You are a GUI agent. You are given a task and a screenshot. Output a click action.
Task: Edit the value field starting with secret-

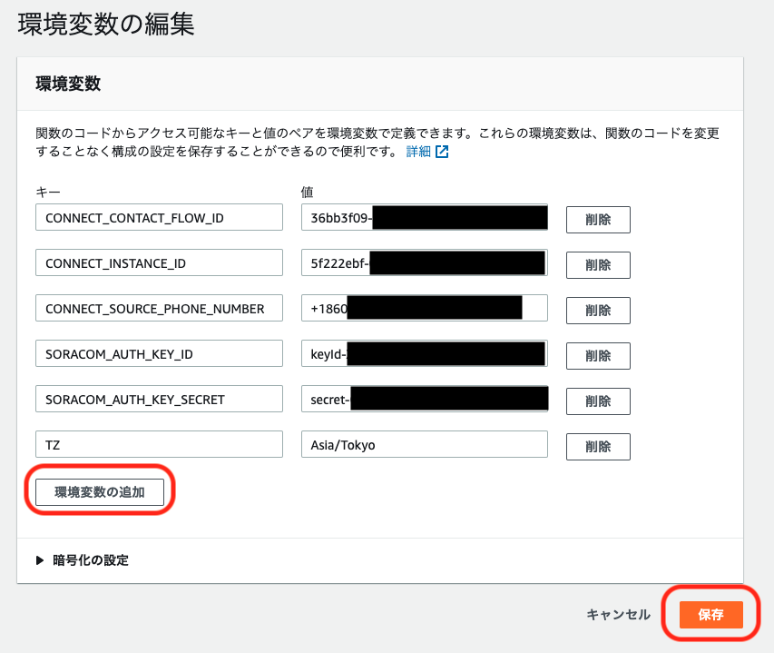pos(425,399)
